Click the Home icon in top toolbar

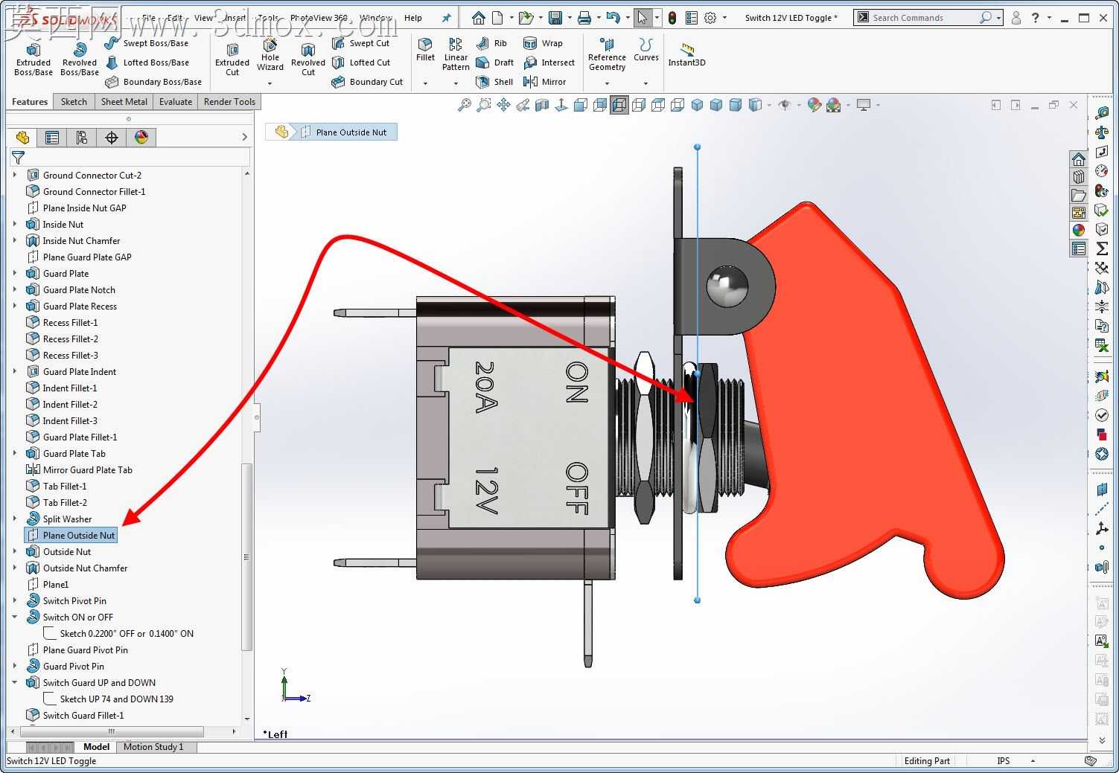point(479,18)
